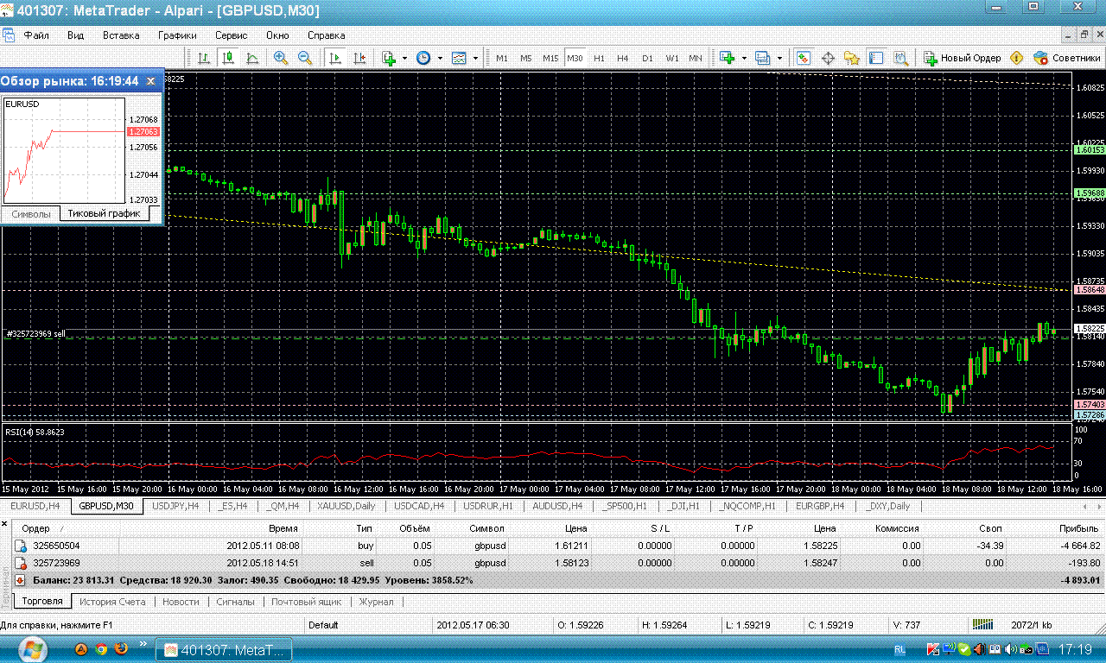
Task: Click the Советники button
Action: [1066, 58]
